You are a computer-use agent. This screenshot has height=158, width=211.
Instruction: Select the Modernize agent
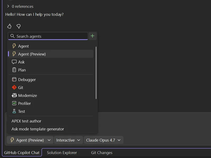click(x=51, y=96)
